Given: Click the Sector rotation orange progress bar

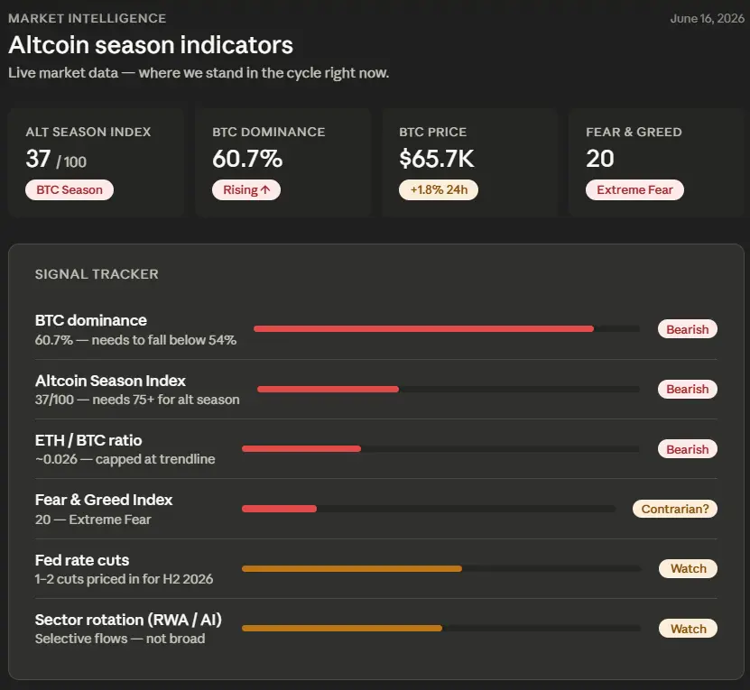Looking at the screenshot, I should 441,629.
